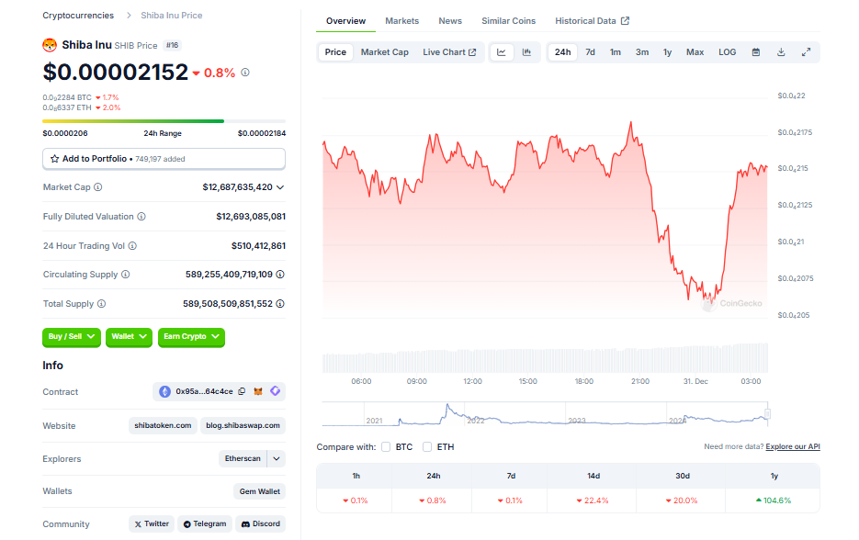Open the calendar date range picker
This screenshot has width=859, height=540.
click(x=756, y=52)
